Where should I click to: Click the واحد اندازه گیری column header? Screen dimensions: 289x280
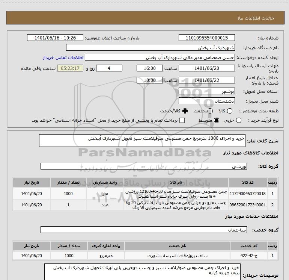106,246
